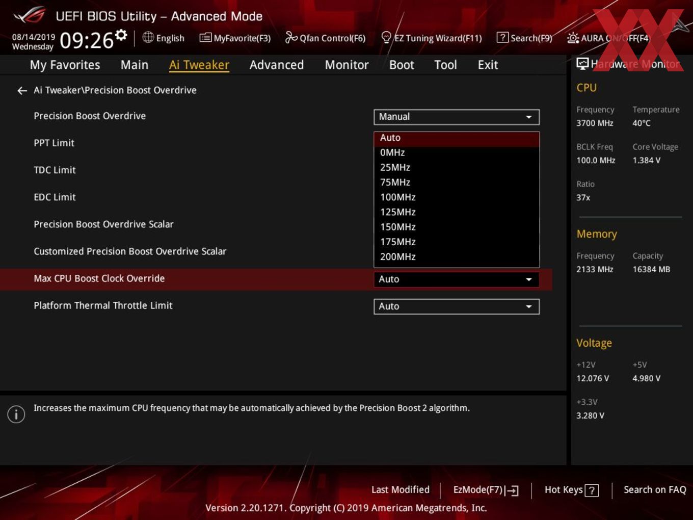
Task: Select 200MHz option
Action: (457, 256)
